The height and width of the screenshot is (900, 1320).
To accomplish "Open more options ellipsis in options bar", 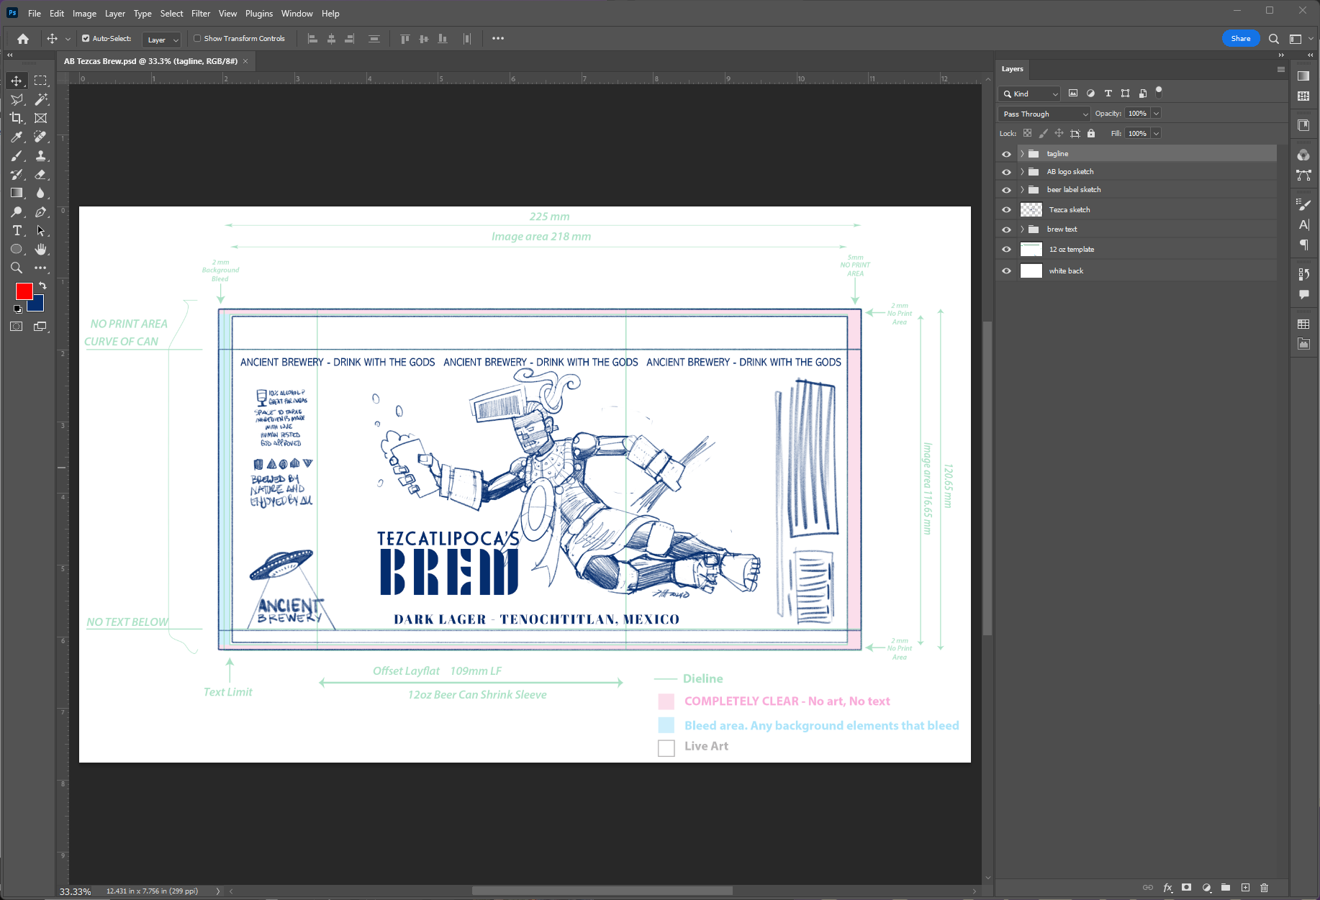I will [498, 39].
